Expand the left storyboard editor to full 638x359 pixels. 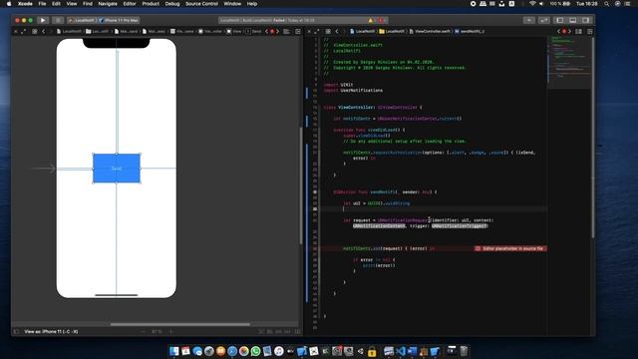(23, 31)
